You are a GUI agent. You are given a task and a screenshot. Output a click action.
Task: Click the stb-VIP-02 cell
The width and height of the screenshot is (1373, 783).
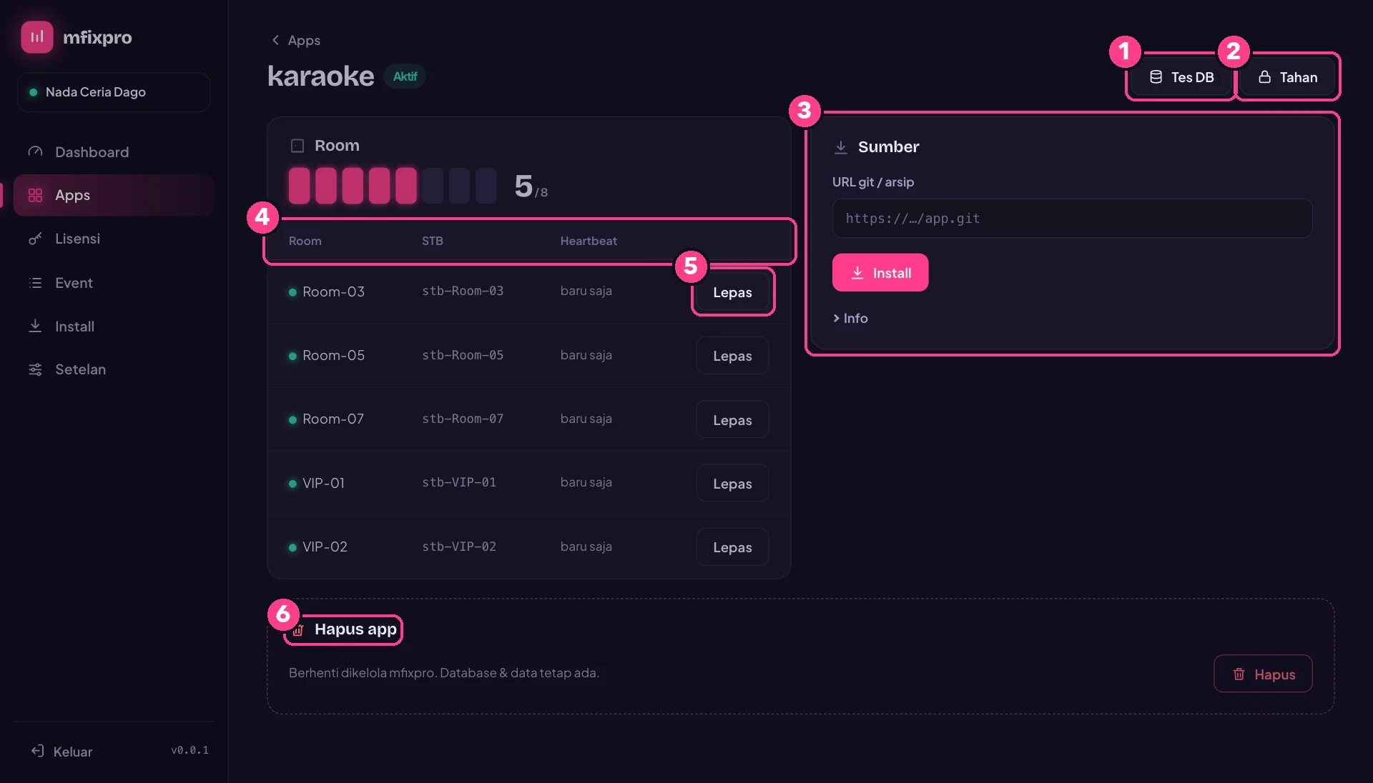(x=459, y=547)
